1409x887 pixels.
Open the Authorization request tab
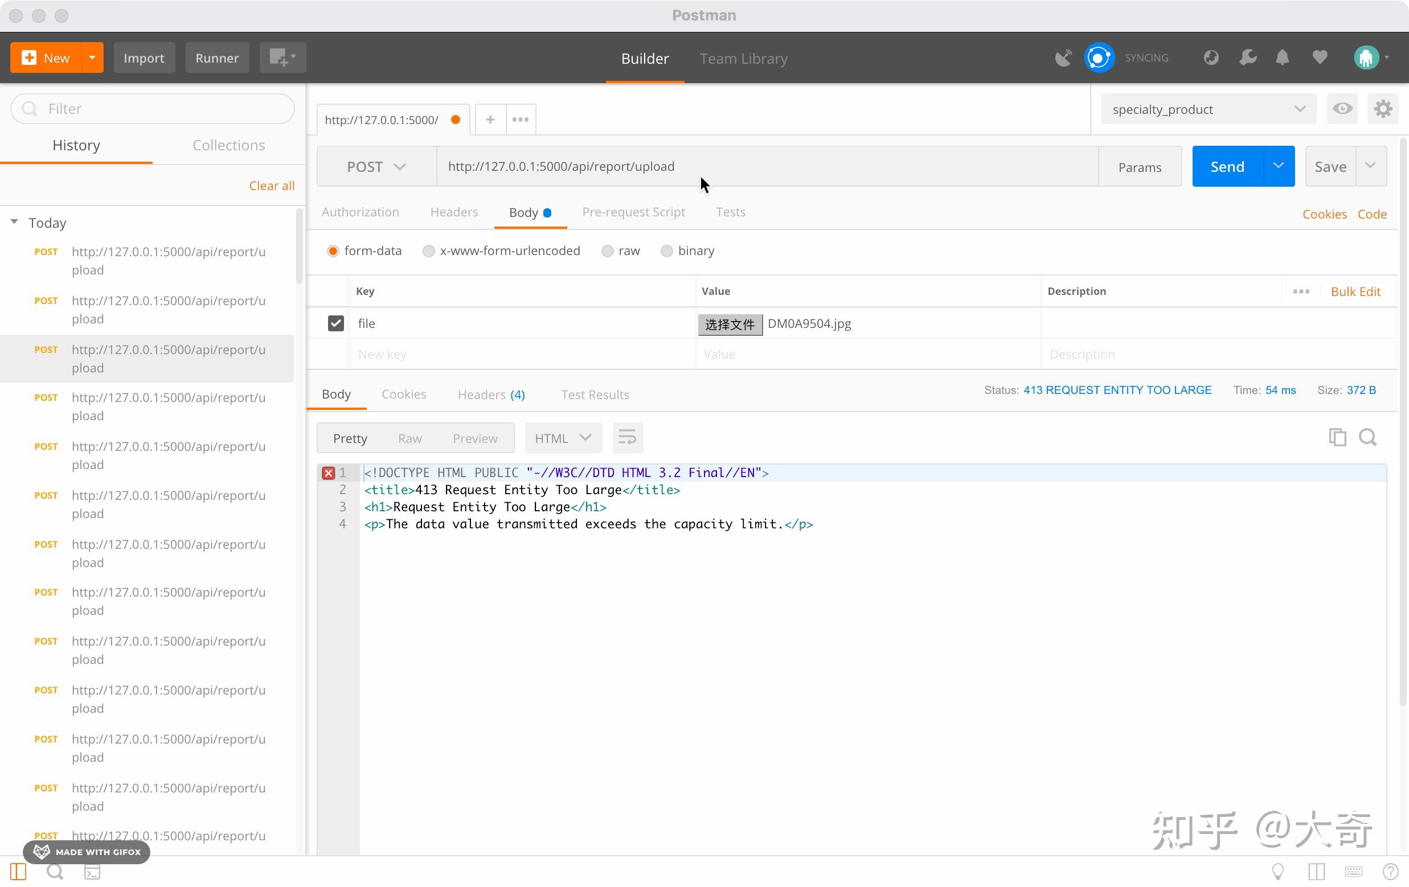[361, 212]
